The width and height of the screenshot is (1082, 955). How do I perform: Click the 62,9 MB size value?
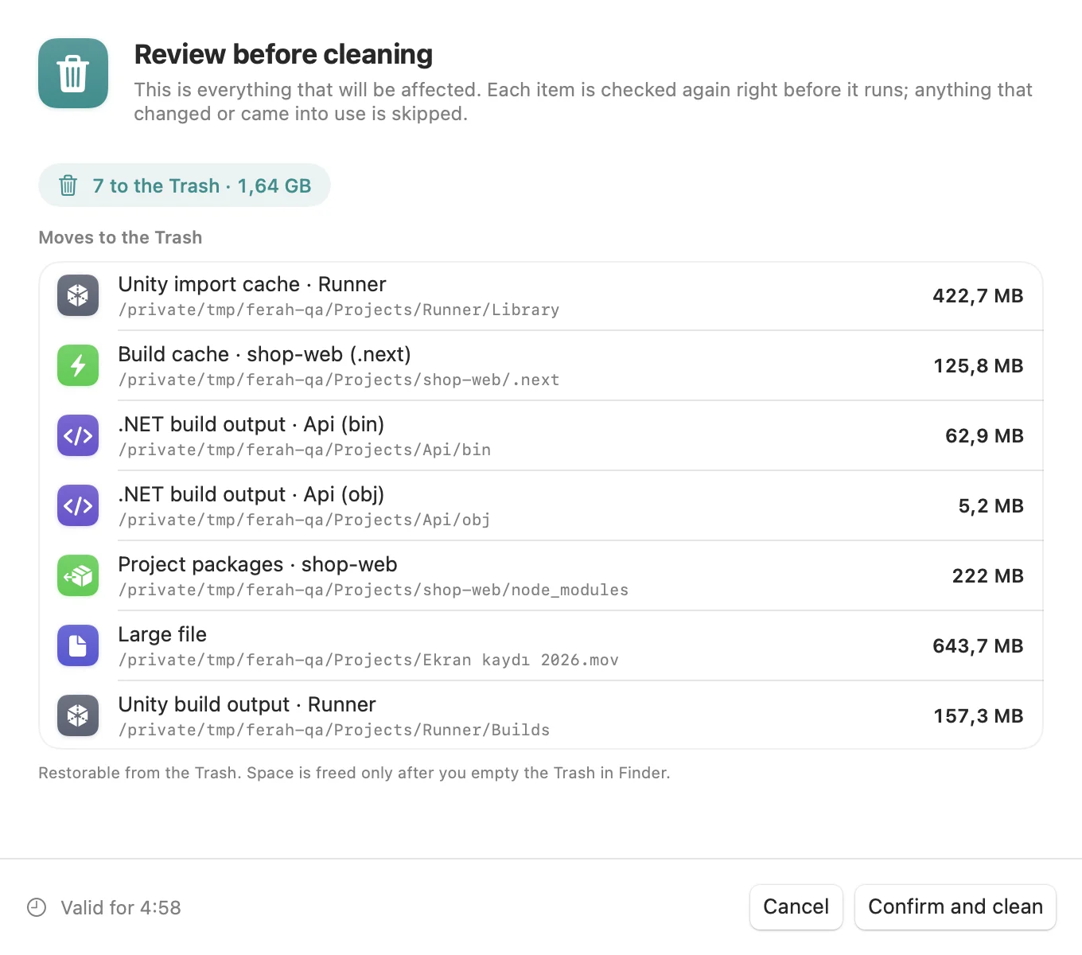[x=984, y=436]
